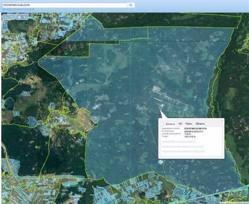Click the search magnifier button
The width and height of the screenshot is (249, 204).
(131, 5)
